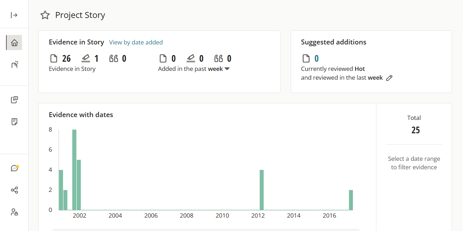Collapse the navigation sidebar with the arrow icon
Image resolution: width=463 pixels, height=231 pixels.
pos(14,15)
